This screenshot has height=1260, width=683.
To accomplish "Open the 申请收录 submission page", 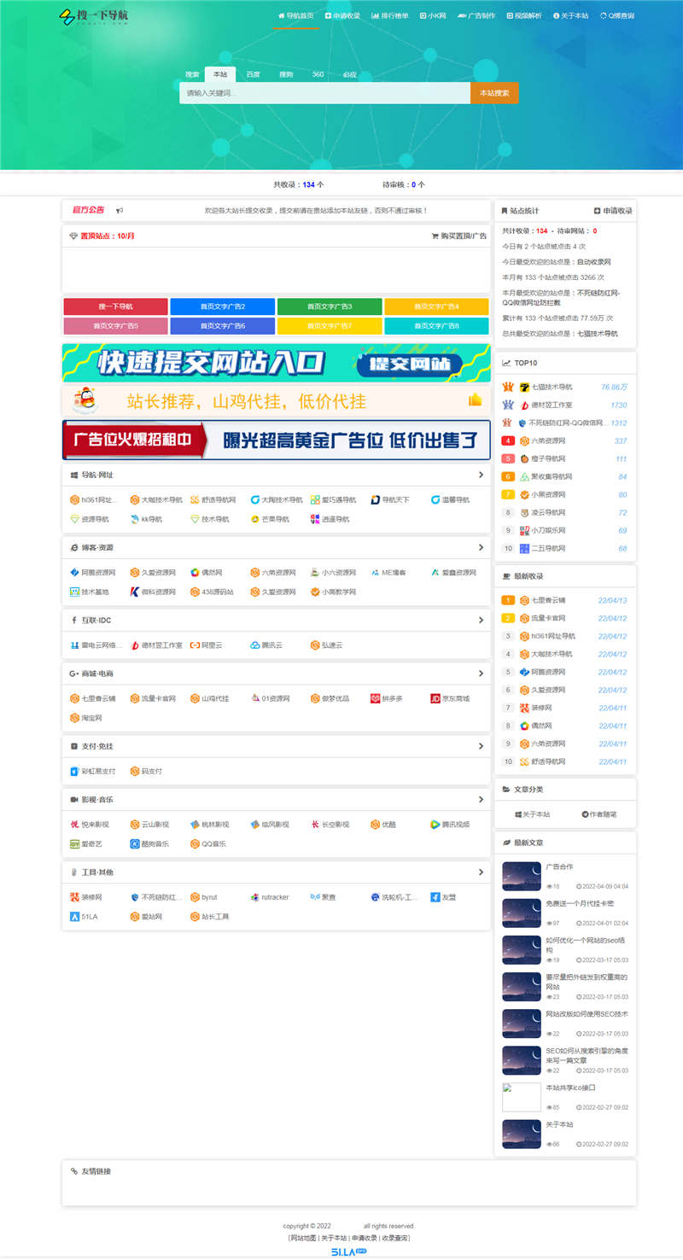I will point(343,15).
